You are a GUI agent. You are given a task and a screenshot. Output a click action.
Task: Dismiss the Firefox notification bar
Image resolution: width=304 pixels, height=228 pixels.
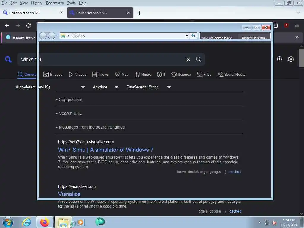click(297, 37)
